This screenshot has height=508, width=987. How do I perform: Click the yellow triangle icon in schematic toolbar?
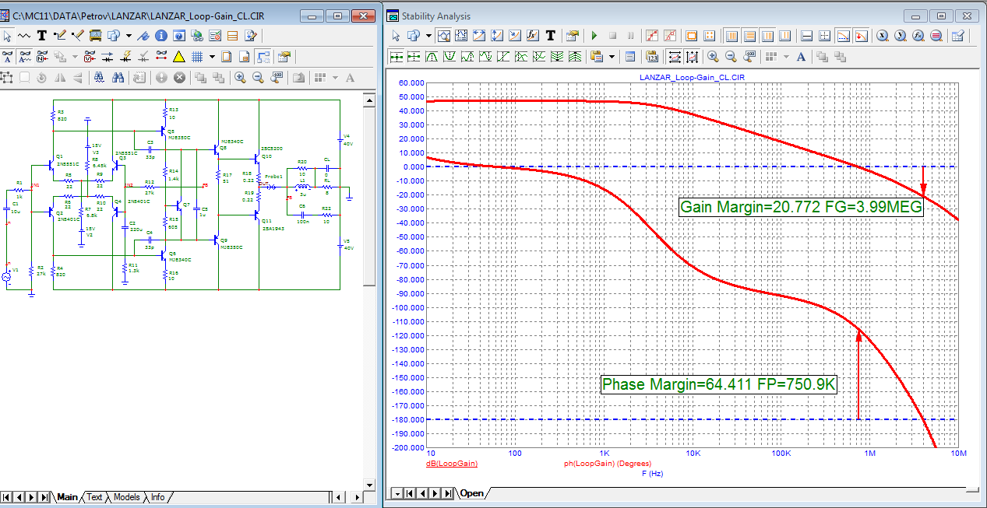pyautogui.click(x=178, y=57)
